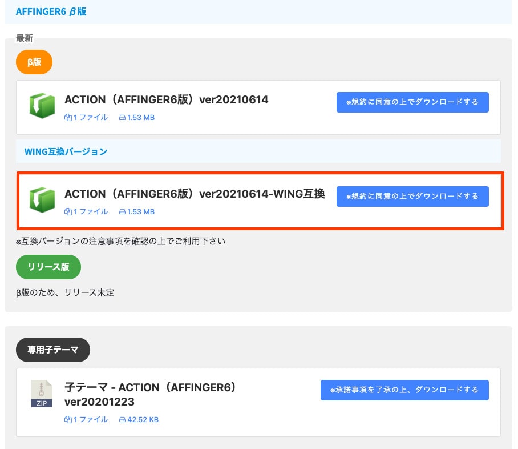Open the ACTION（AFFINGER6版）ver20210614 title link

[x=166, y=100]
